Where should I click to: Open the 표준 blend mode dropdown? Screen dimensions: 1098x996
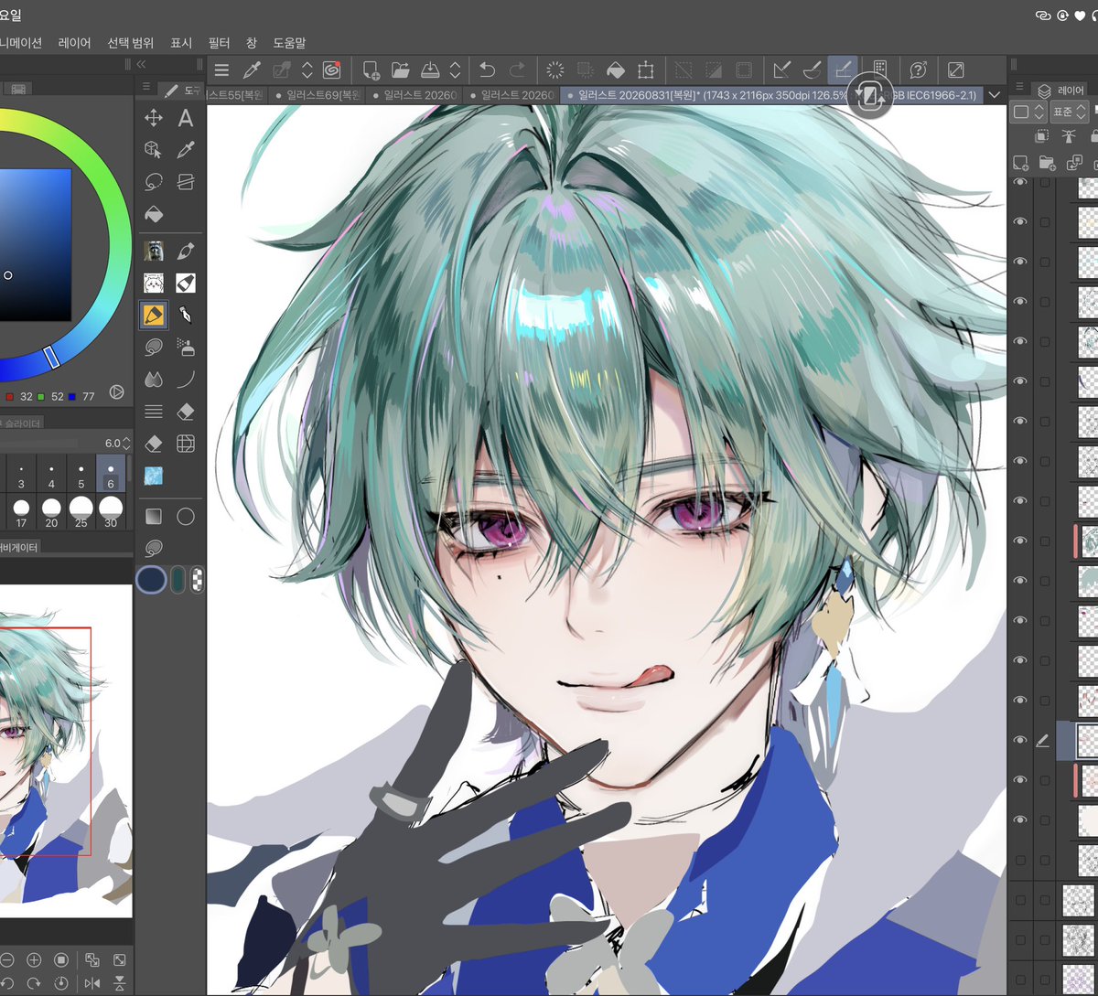pyautogui.click(x=1069, y=112)
